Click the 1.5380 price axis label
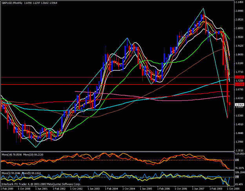Image resolution: width=245 pixels, height=191 pixels. [240, 116]
